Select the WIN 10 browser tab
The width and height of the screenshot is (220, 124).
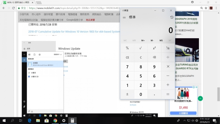pyautogui.click(x=18, y=2)
